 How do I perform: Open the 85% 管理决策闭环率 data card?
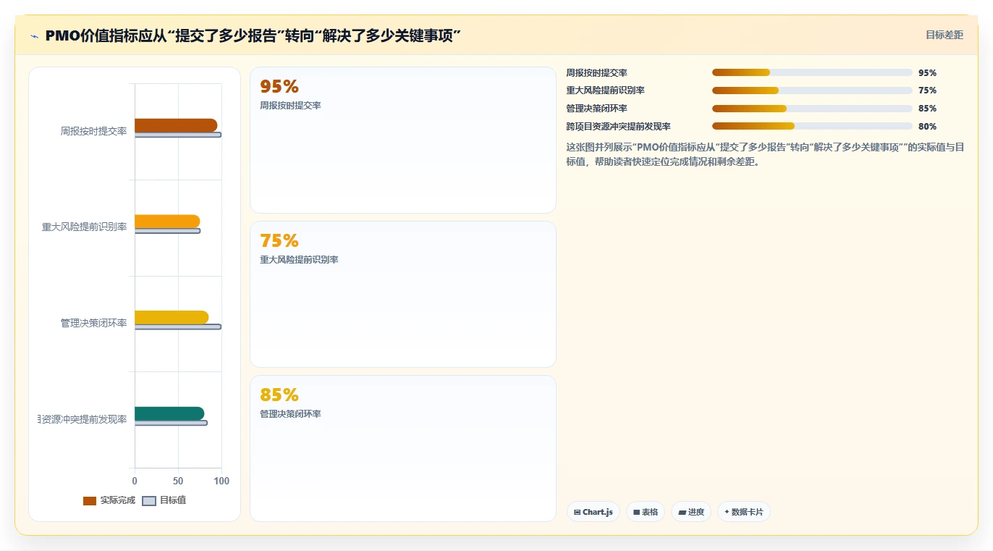tap(403, 449)
